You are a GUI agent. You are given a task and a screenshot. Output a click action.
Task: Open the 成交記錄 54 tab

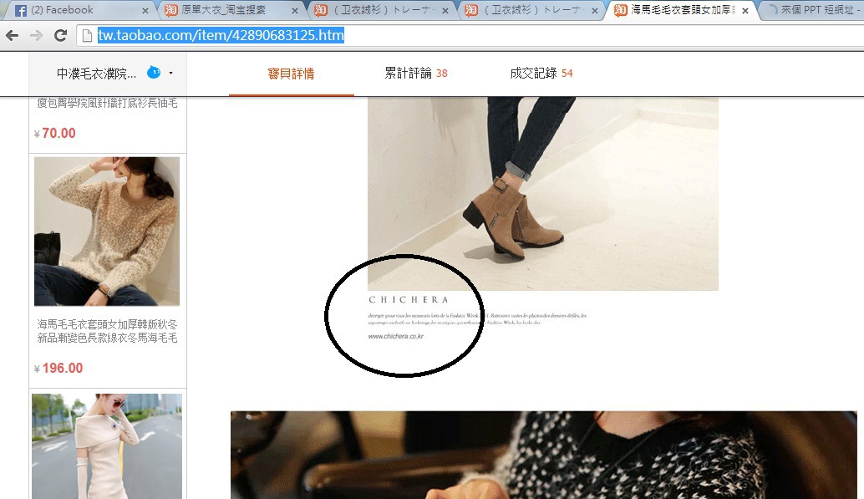pyautogui.click(x=541, y=73)
